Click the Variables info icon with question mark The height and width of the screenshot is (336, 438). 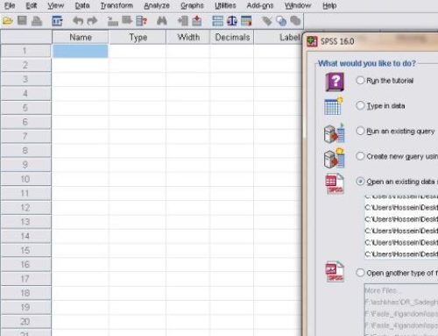coord(142,21)
